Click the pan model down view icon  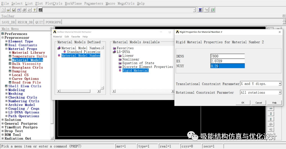point(271,119)
